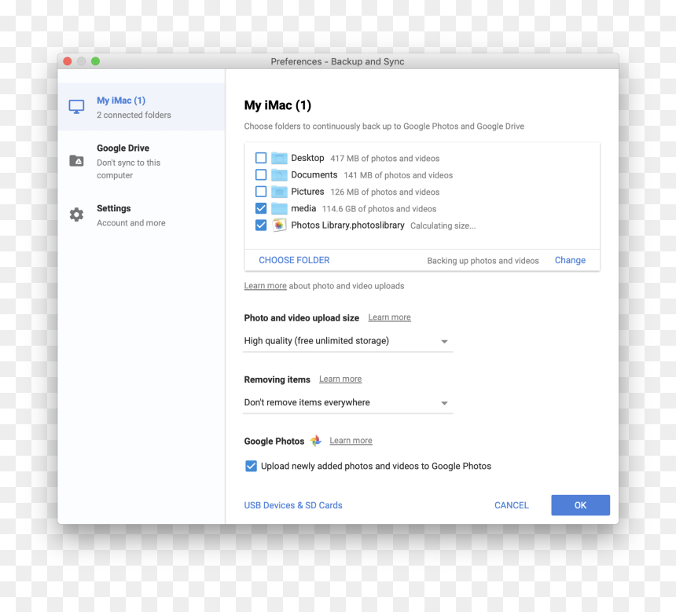Click the 'Photos Library.photoslibrary' name

[x=347, y=225]
